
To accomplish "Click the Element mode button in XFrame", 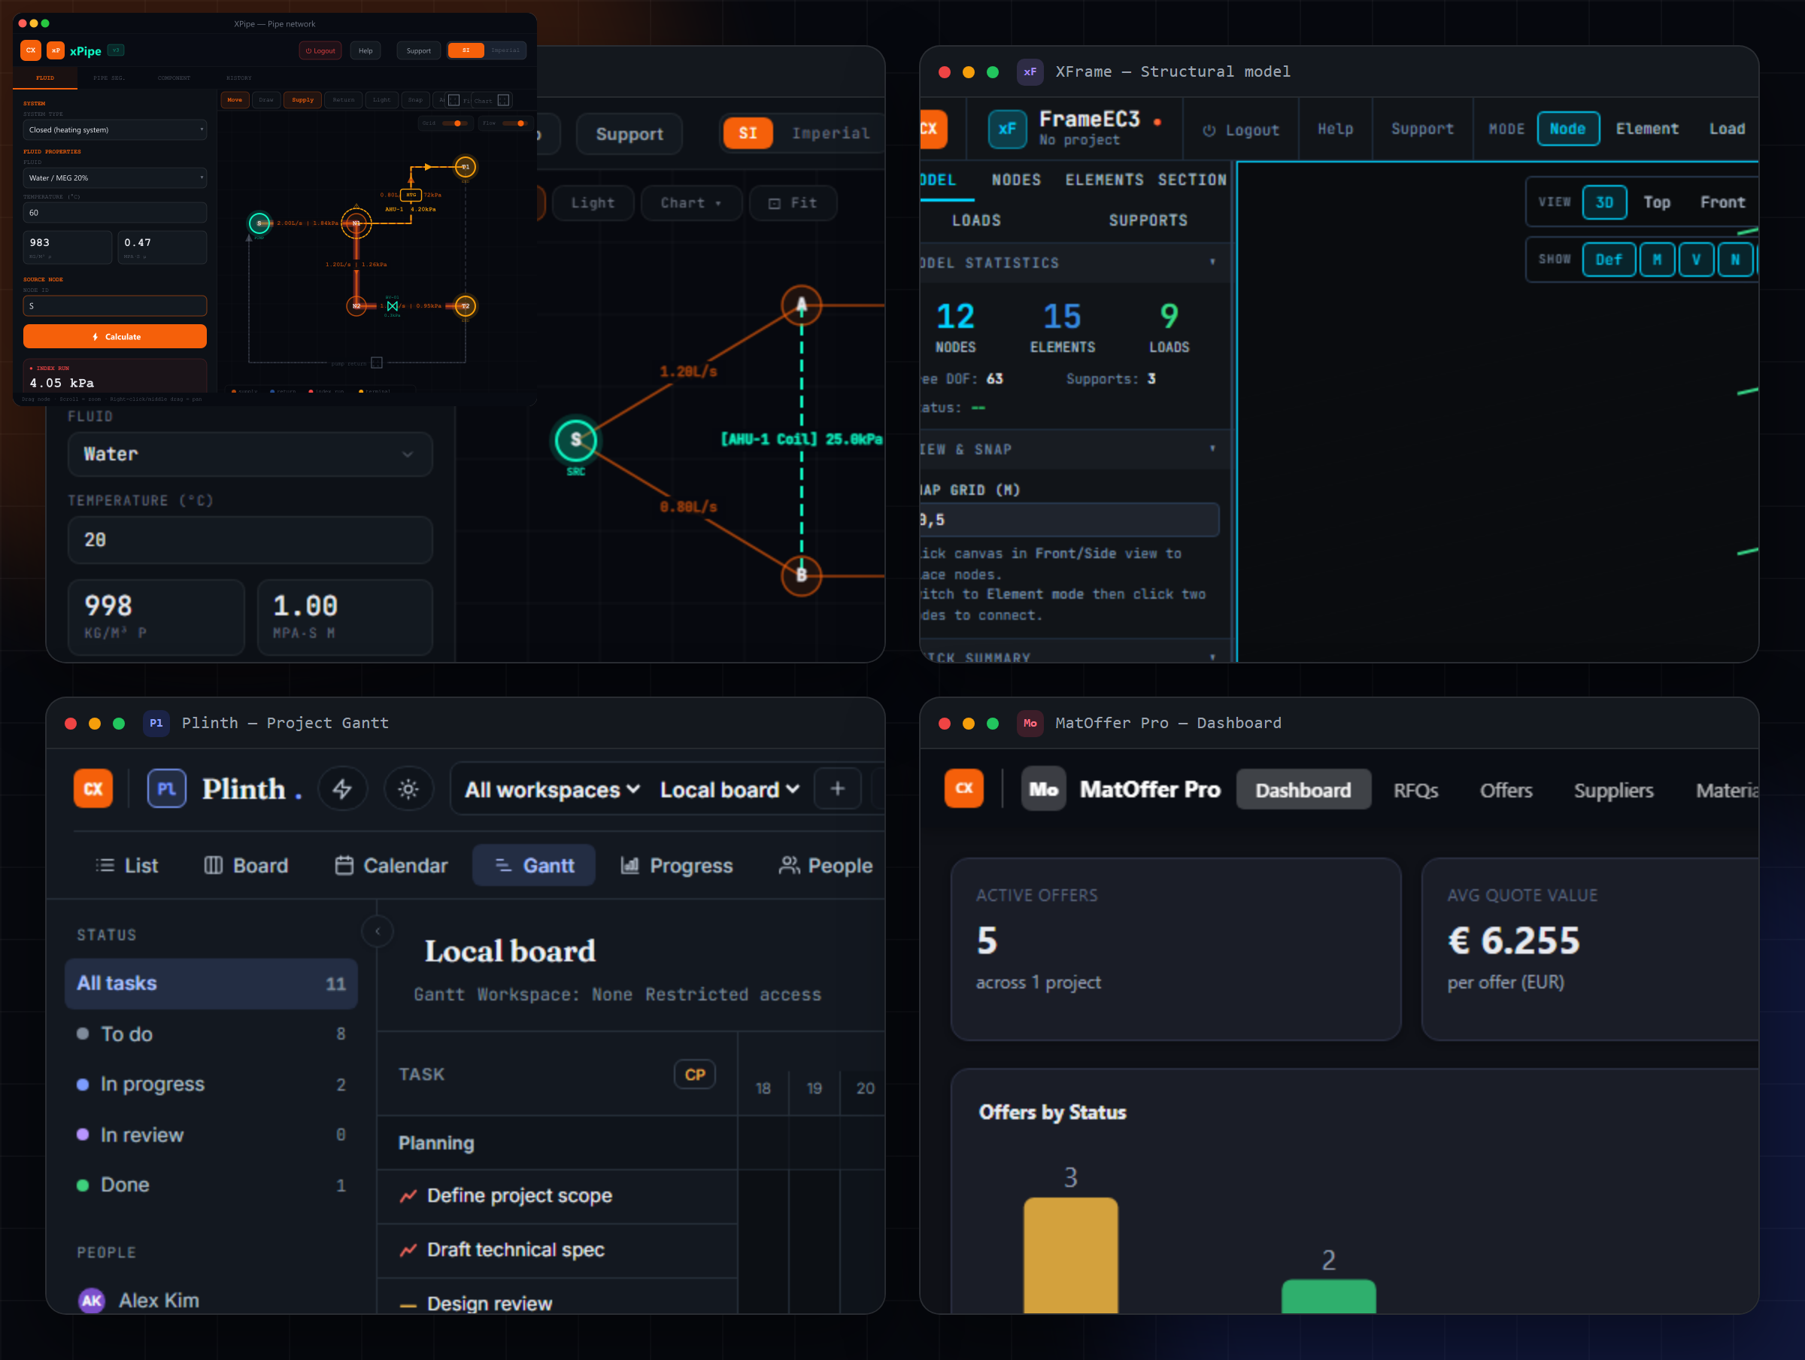I will (1647, 129).
